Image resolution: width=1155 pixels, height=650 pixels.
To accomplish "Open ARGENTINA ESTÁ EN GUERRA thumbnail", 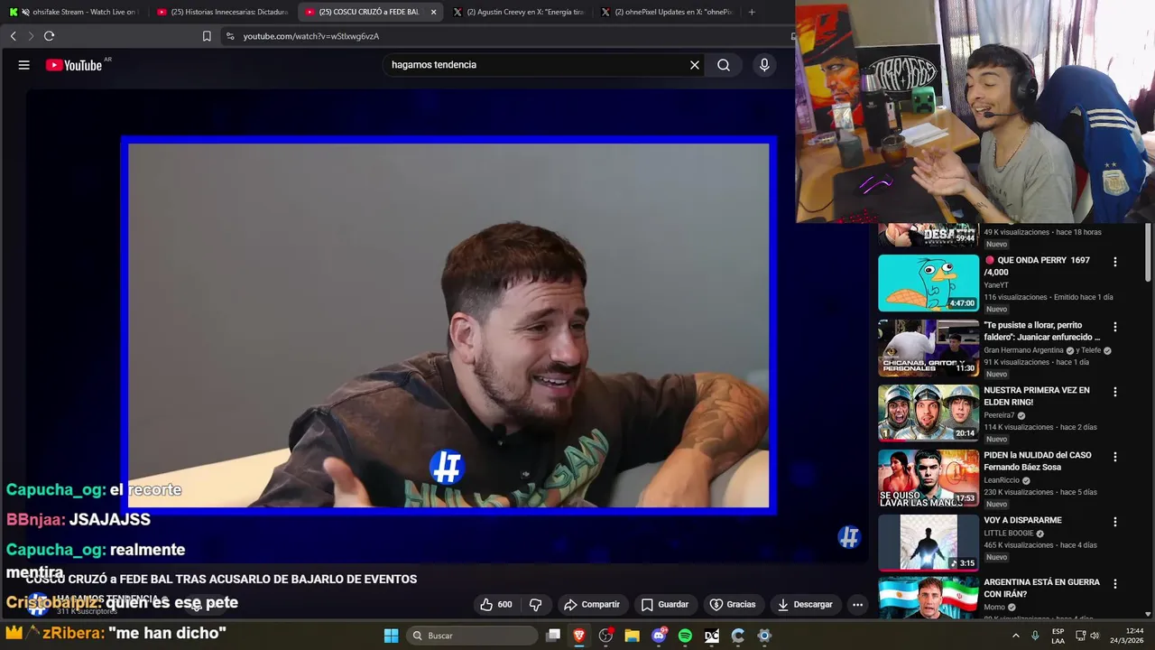I will pyautogui.click(x=929, y=599).
